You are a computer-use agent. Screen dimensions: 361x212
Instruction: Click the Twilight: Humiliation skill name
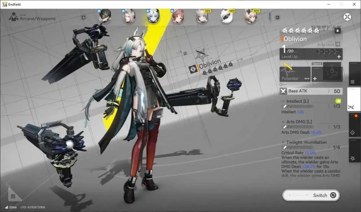306,142
